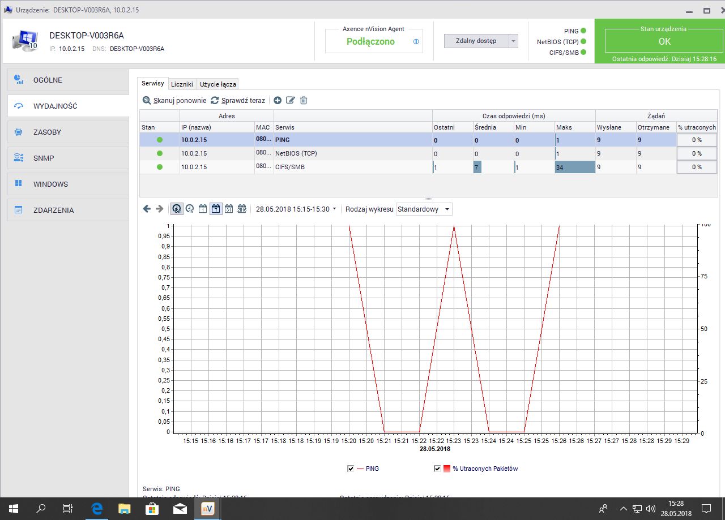The width and height of the screenshot is (725, 520).
Task: Select the 31-day calendar range icon
Action: point(229,209)
